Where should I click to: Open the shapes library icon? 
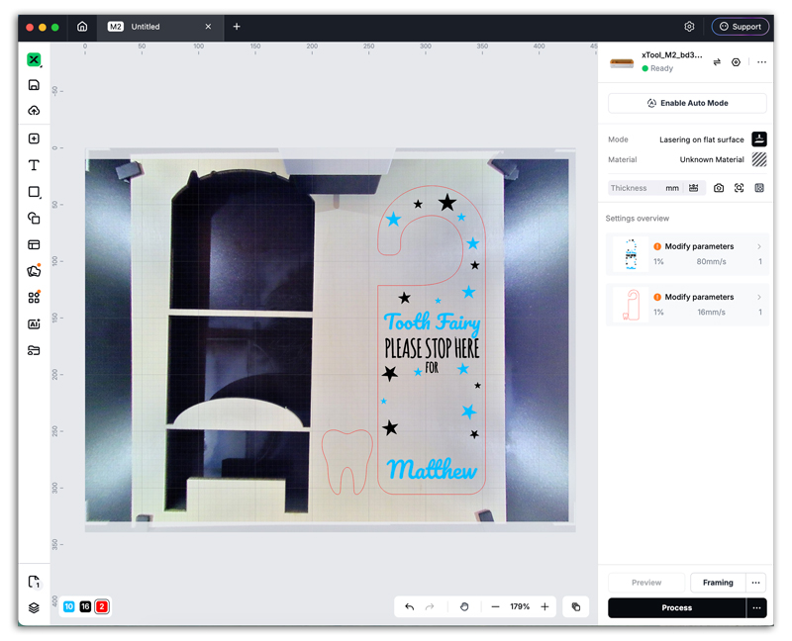34,271
